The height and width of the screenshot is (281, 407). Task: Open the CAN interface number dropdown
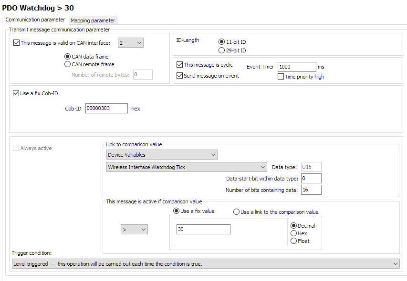(x=131, y=43)
